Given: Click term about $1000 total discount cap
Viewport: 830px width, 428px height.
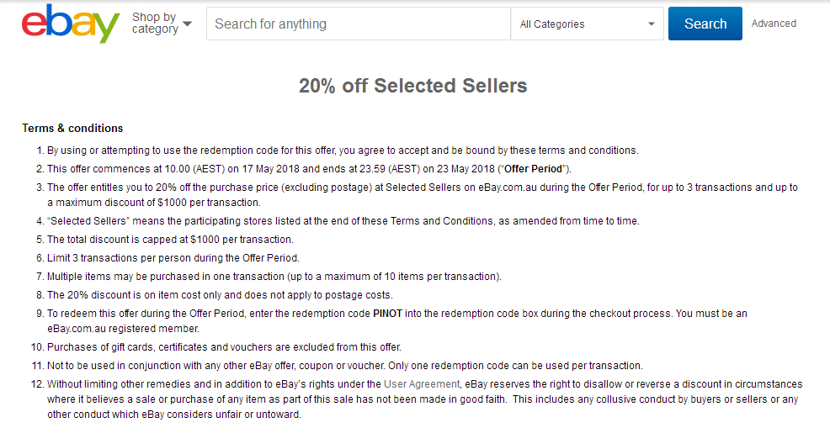Looking at the screenshot, I should (170, 240).
